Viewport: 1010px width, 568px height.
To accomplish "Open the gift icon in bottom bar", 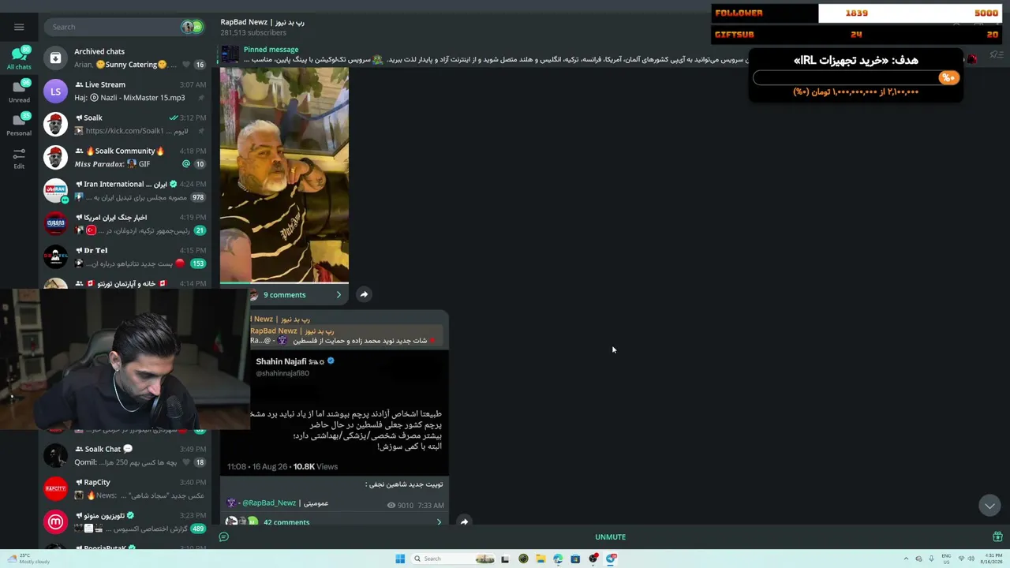I will click(x=997, y=537).
